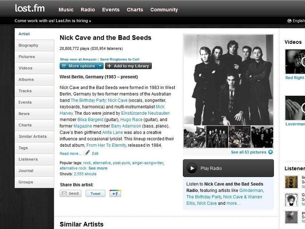Open the second small picture thumbnail
This screenshot has width=305, height=229.
[217, 137]
